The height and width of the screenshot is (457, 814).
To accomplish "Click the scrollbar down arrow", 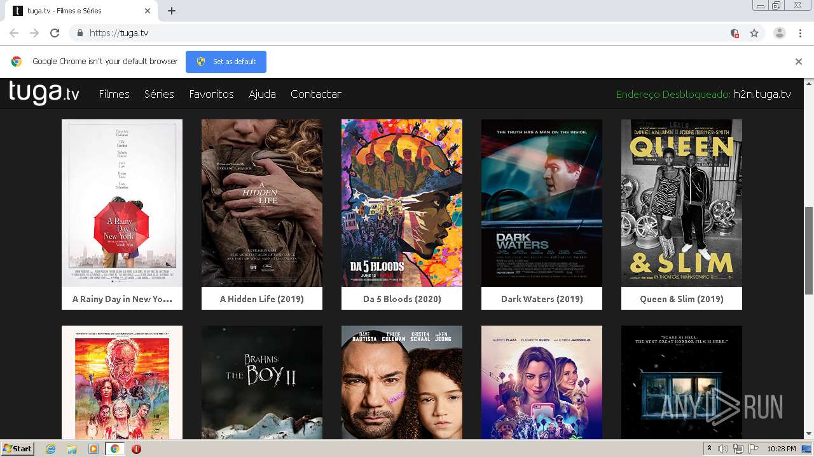I will point(809,434).
